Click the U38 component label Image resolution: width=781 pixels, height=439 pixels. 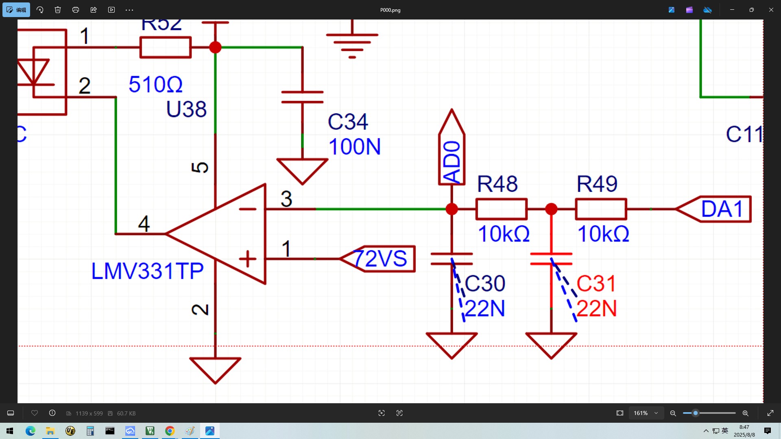186,109
